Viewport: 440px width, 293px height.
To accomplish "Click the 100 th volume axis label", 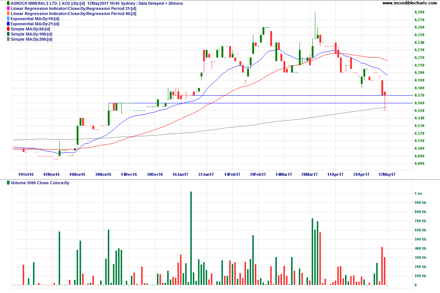I will pos(420,276).
